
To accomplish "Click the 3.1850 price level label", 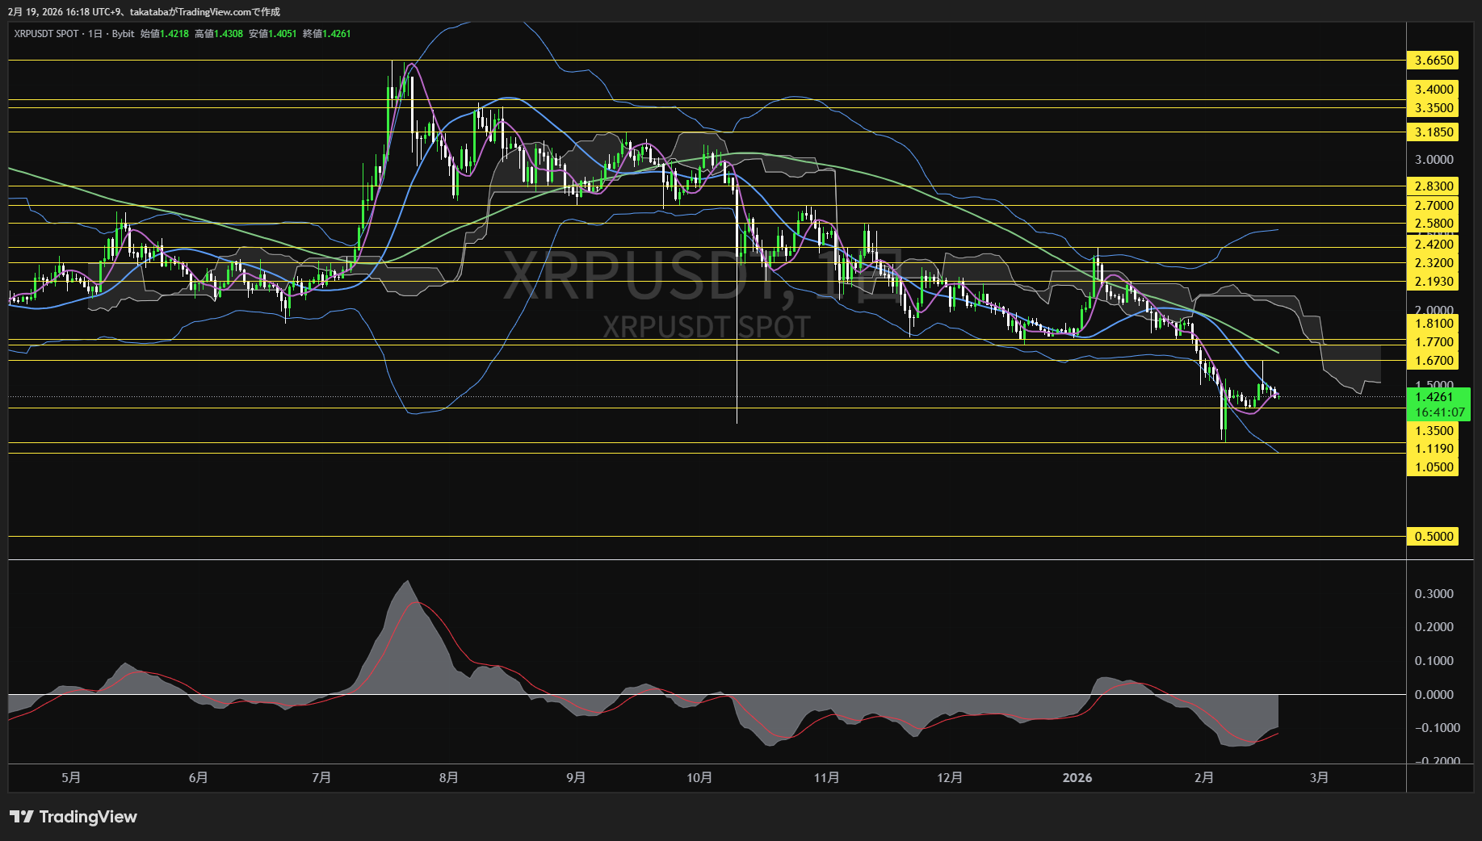I will (x=1434, y=132).
